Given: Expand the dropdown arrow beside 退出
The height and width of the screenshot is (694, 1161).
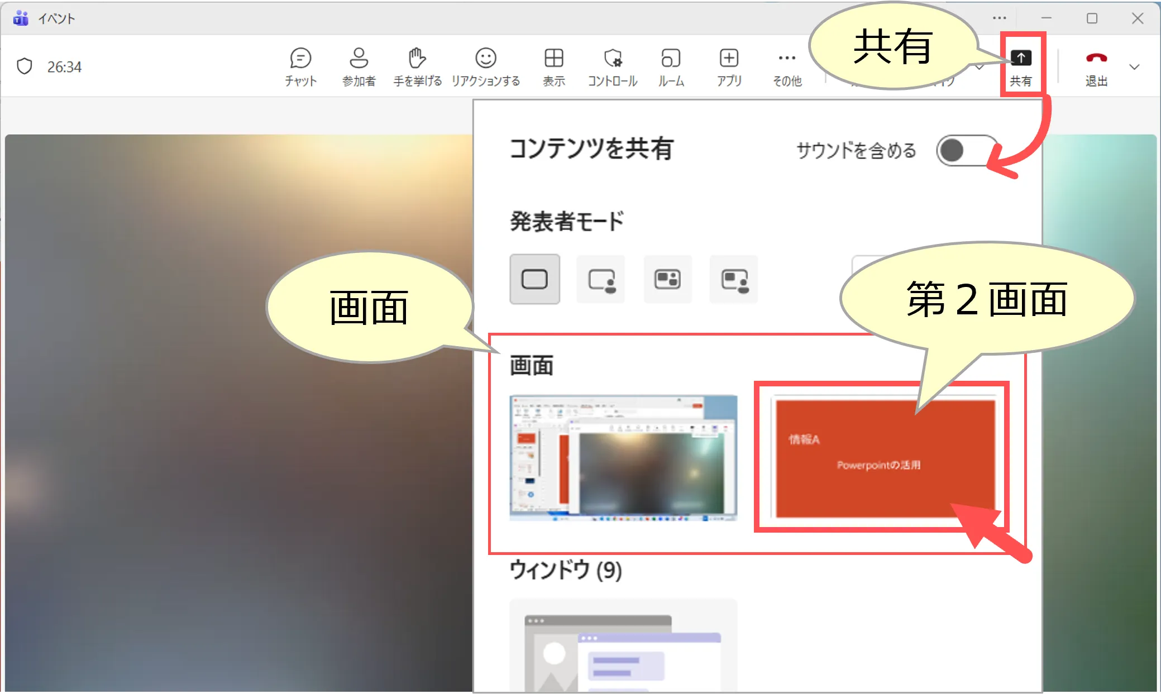Looking at the screenshot, I should pyautogui.click(x=1134, y=67).
